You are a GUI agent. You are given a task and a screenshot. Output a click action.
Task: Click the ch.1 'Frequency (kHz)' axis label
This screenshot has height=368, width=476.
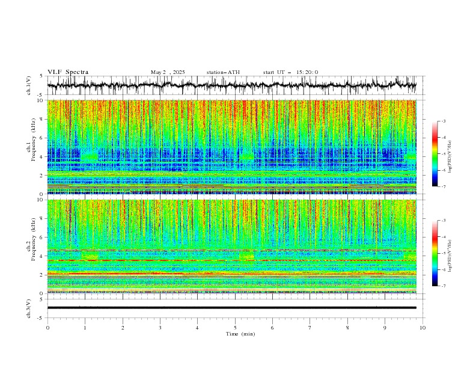34,140
